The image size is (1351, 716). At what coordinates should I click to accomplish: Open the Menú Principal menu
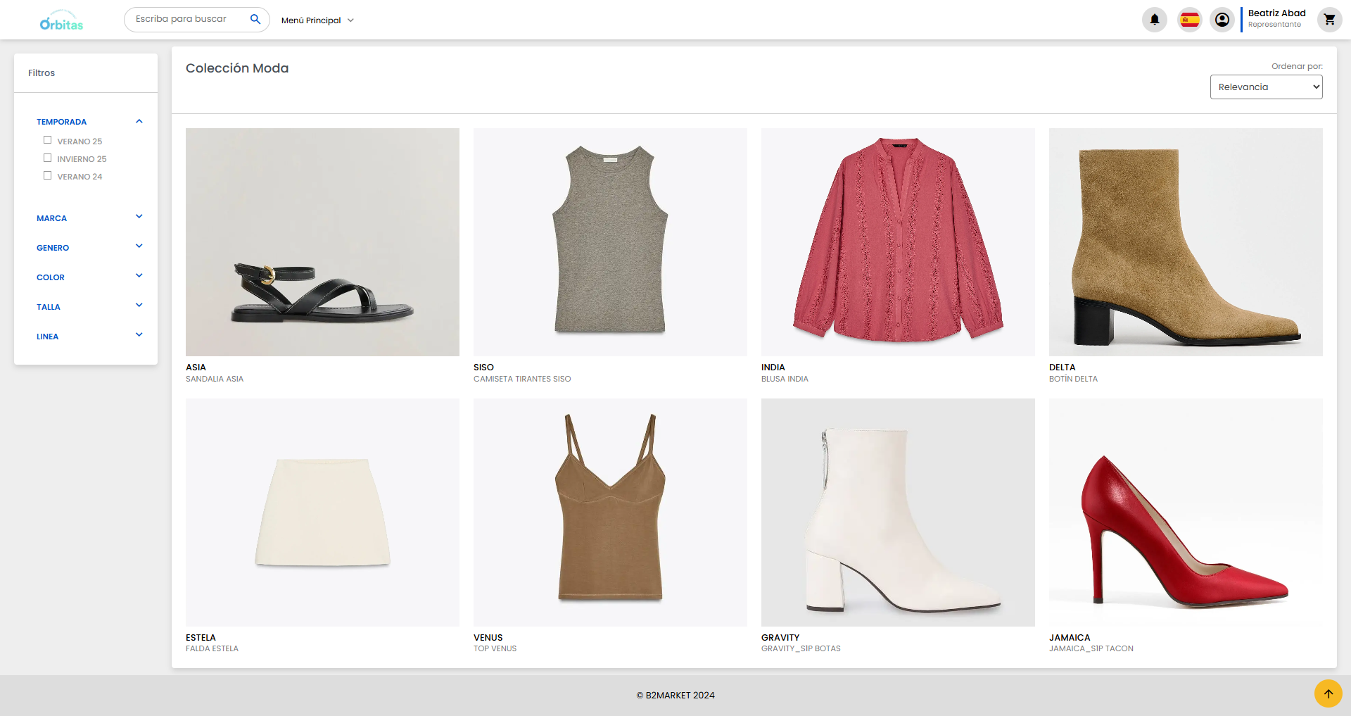[317, 20]
